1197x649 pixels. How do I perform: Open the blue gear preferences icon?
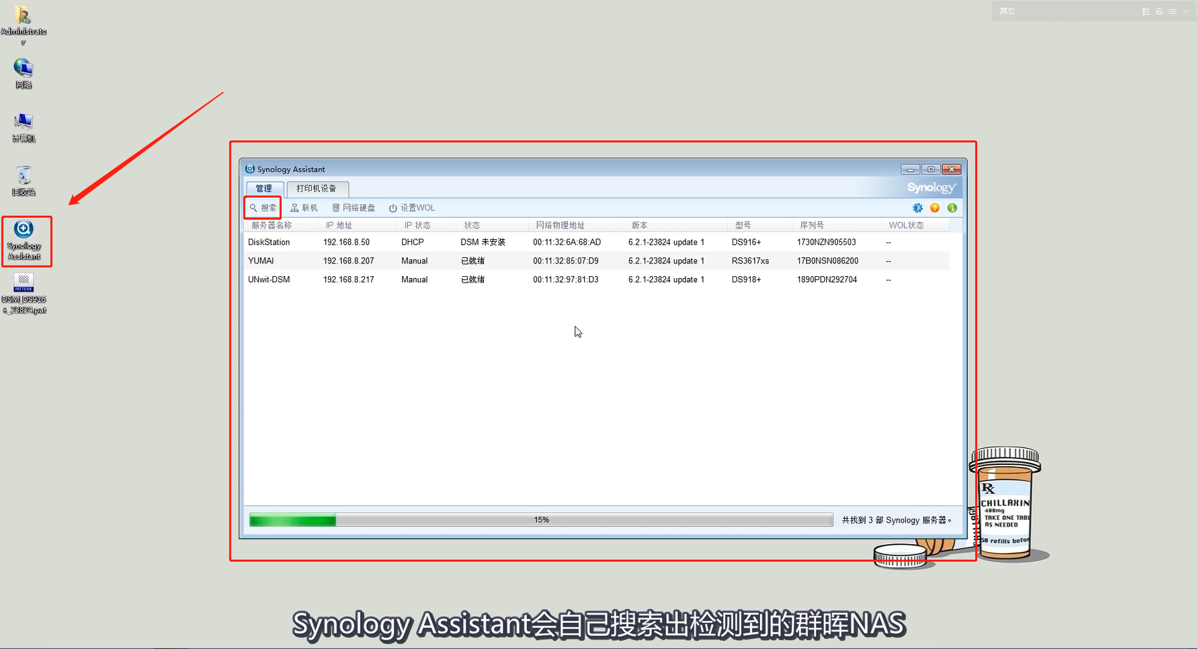click(x=917, y=208)
